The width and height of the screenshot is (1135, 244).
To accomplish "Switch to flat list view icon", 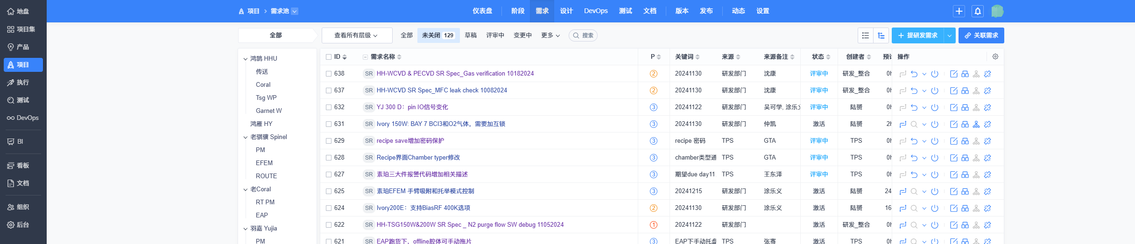I will (x=866, y=35).
